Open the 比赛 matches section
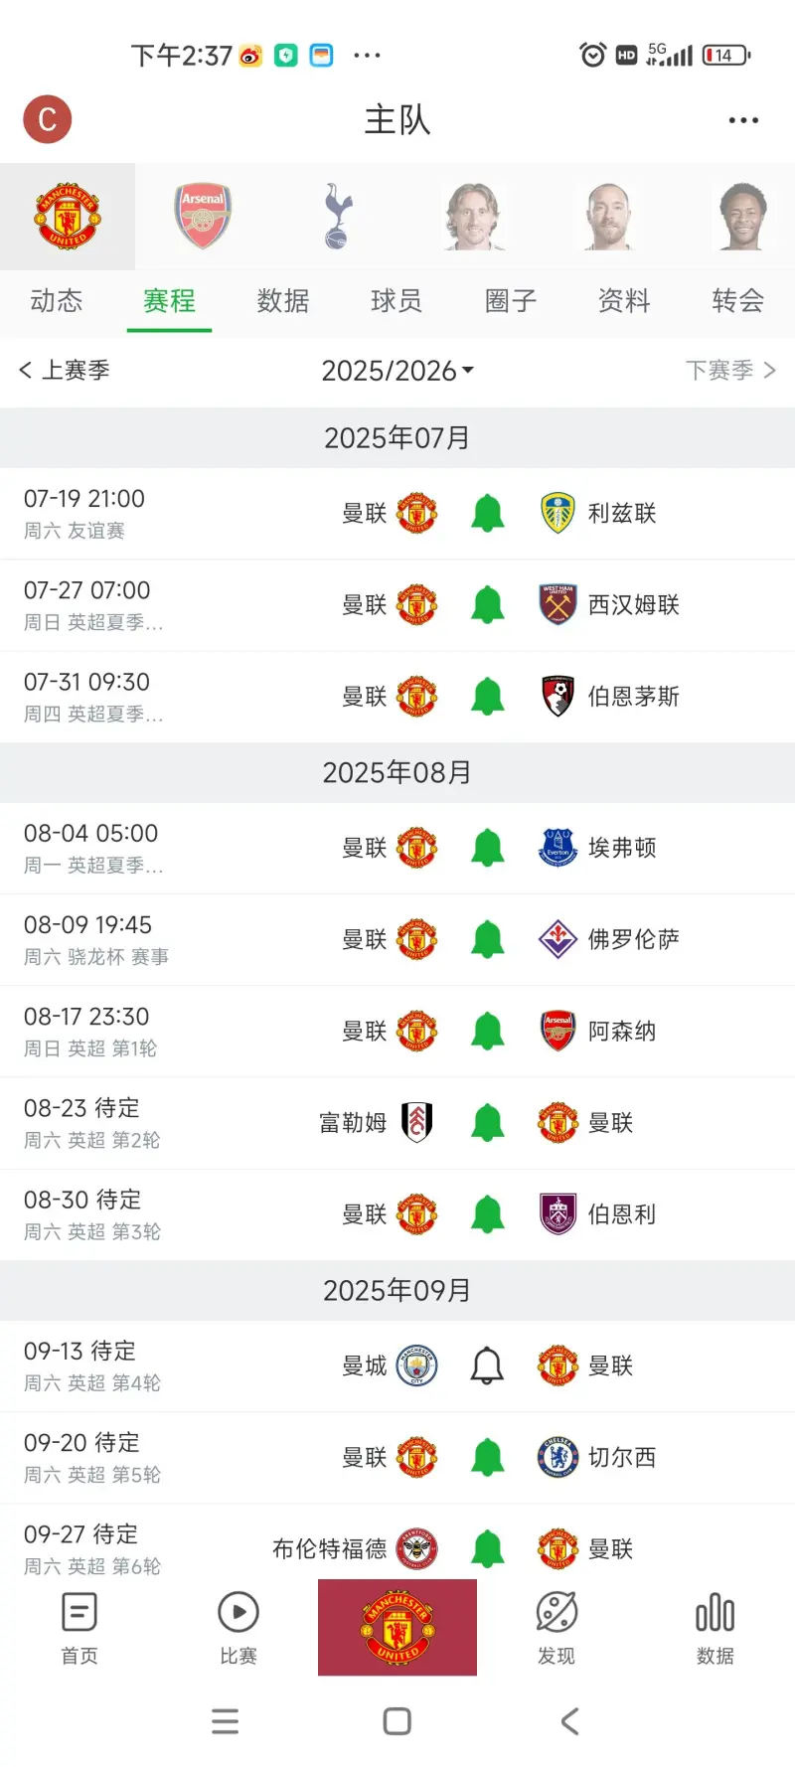This screenshot has height=1767, width=795. pyautogui.click(x=238, y=1628)
